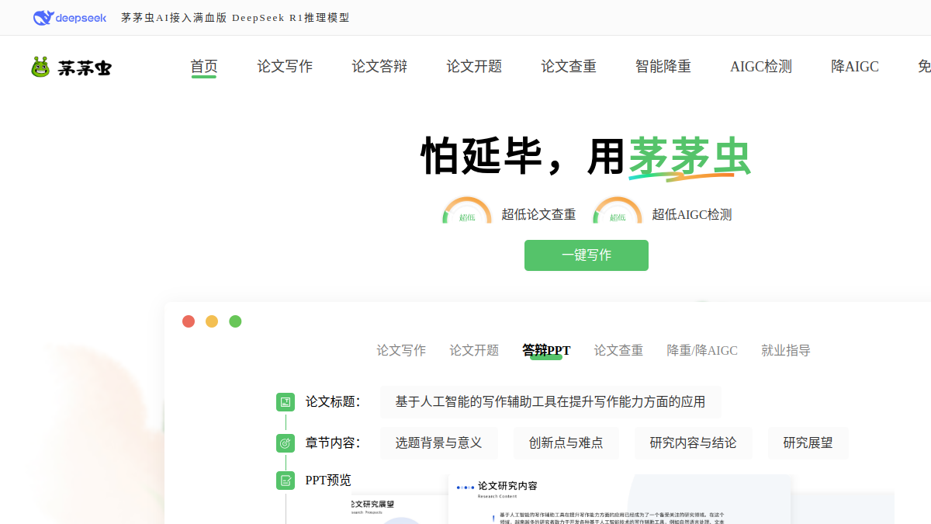
Task: Click the headline 怕延毕，用茅茅虫
Action: pyautogui.click(x=587, y=157)
